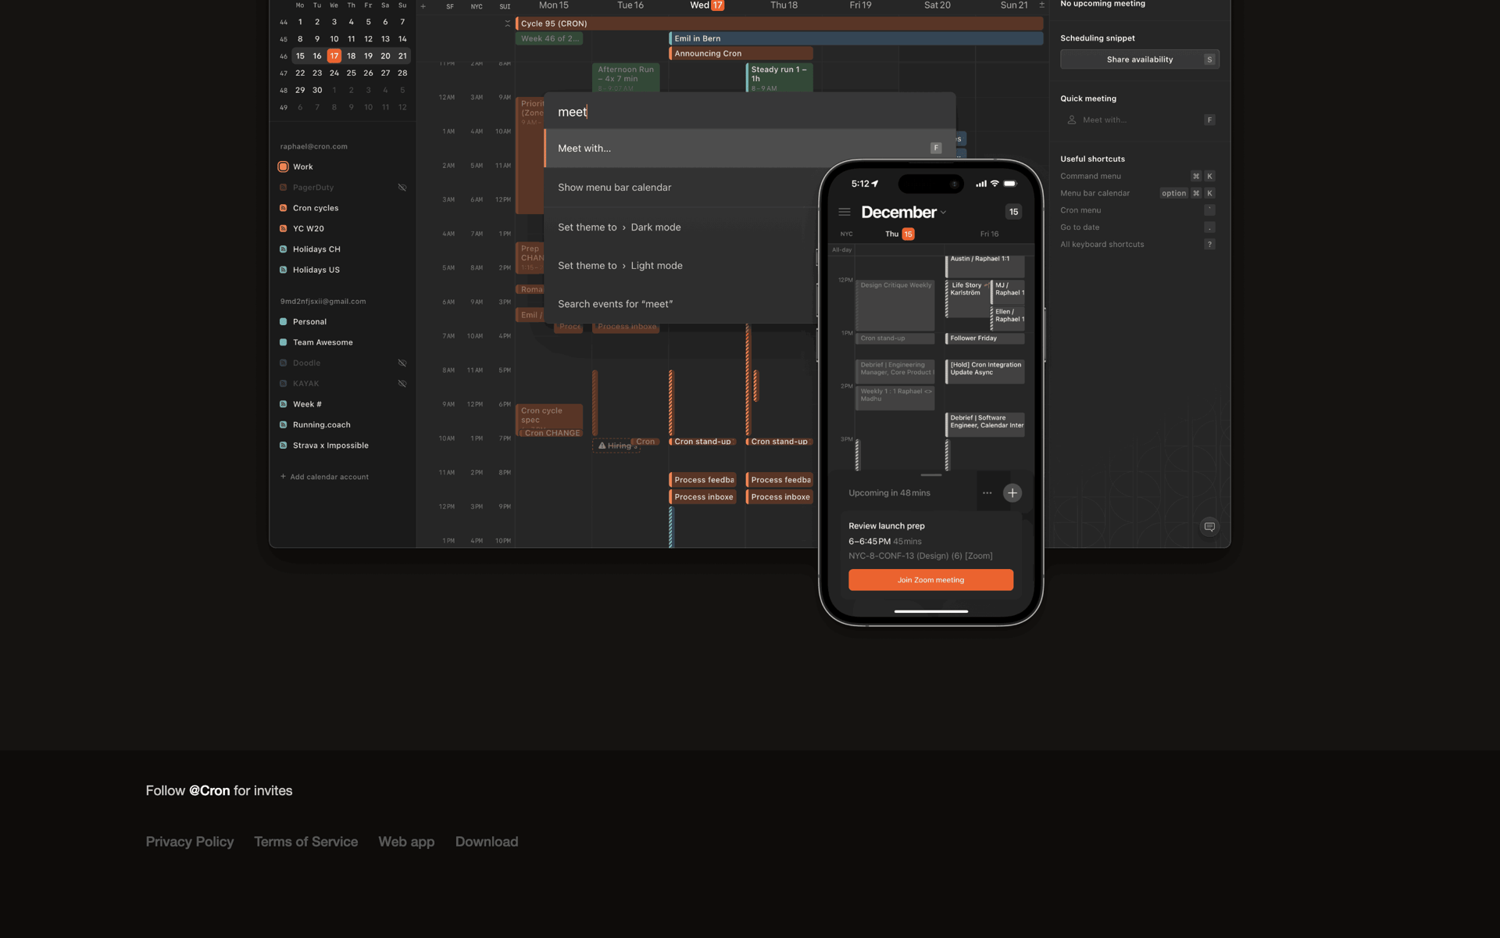Unhide the KAYAK calendar eye icon
This screenshot has height=938, width=1500.
[x=402, y=384]
